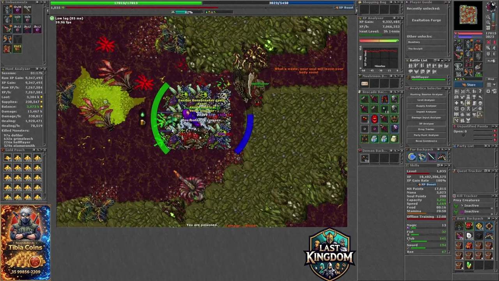
Task: Select the ring slot showing 1h53
Action: pos(458,66)
